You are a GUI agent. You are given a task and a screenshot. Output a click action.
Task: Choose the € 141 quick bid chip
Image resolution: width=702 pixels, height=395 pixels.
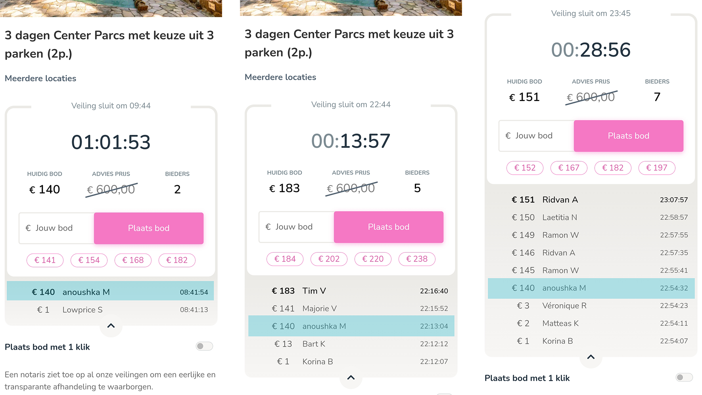click(x=45, y=260)
